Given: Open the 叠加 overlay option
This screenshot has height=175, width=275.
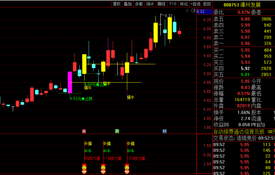Looking at the screenshot, I should tap(128, 4).
